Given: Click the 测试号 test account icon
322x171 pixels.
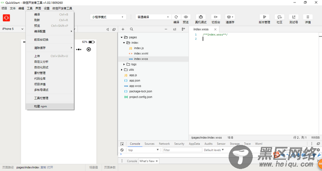Looking at the screenshot, I should pyautogui.click(x=294, y=17).
